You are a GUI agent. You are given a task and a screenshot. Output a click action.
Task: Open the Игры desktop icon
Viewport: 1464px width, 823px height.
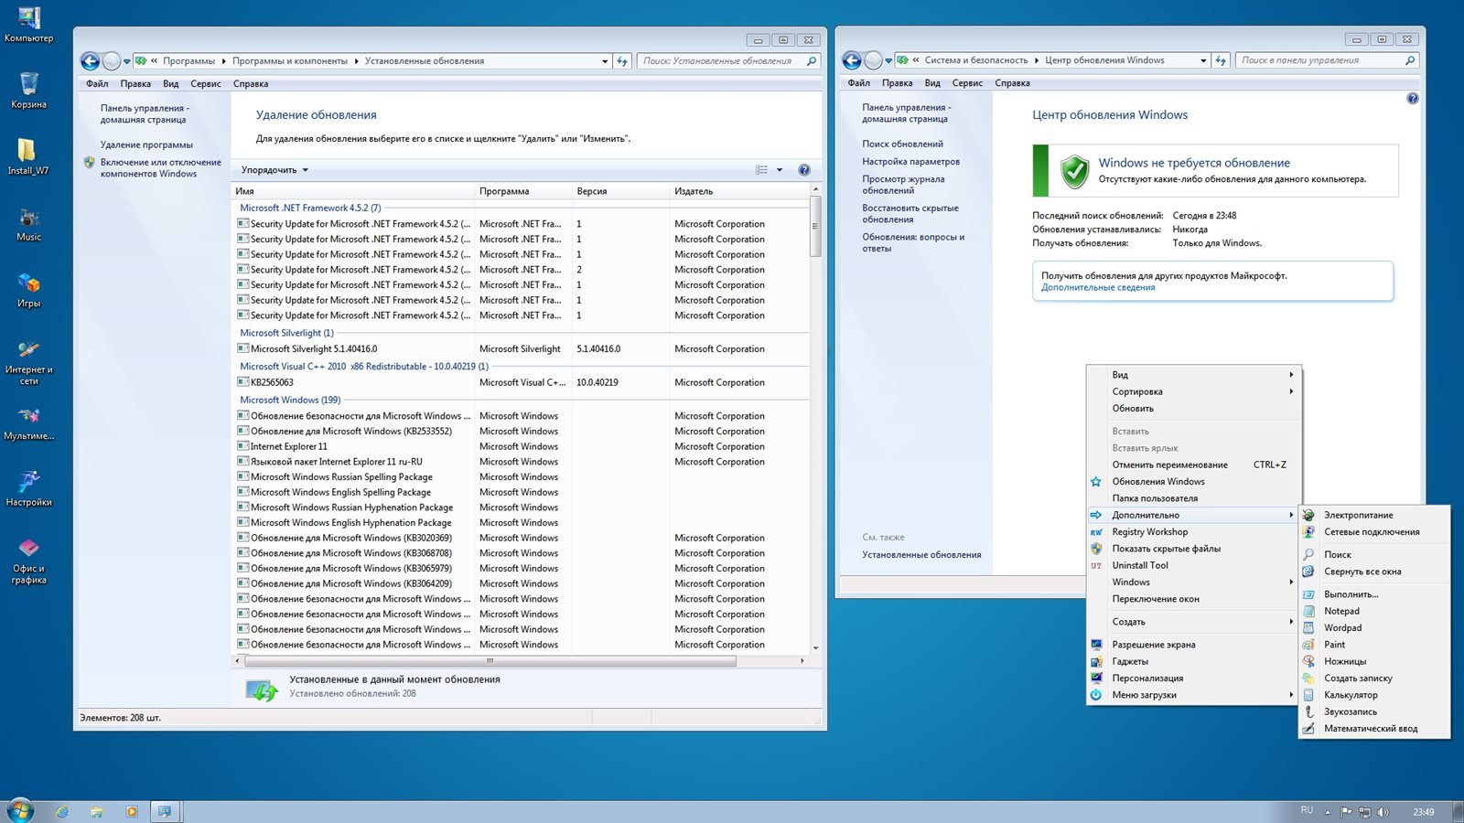coord(28,289)
